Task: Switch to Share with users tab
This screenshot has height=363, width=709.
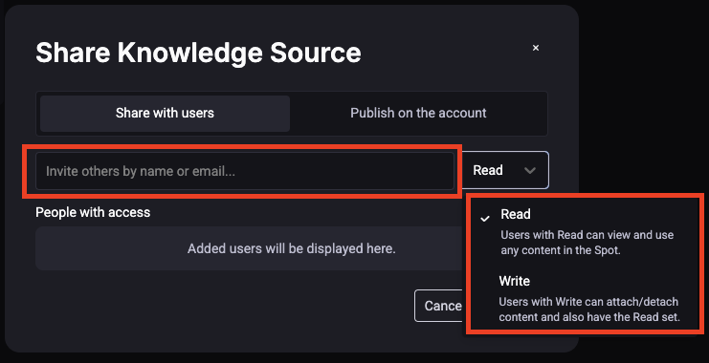Action: point(165,114)
